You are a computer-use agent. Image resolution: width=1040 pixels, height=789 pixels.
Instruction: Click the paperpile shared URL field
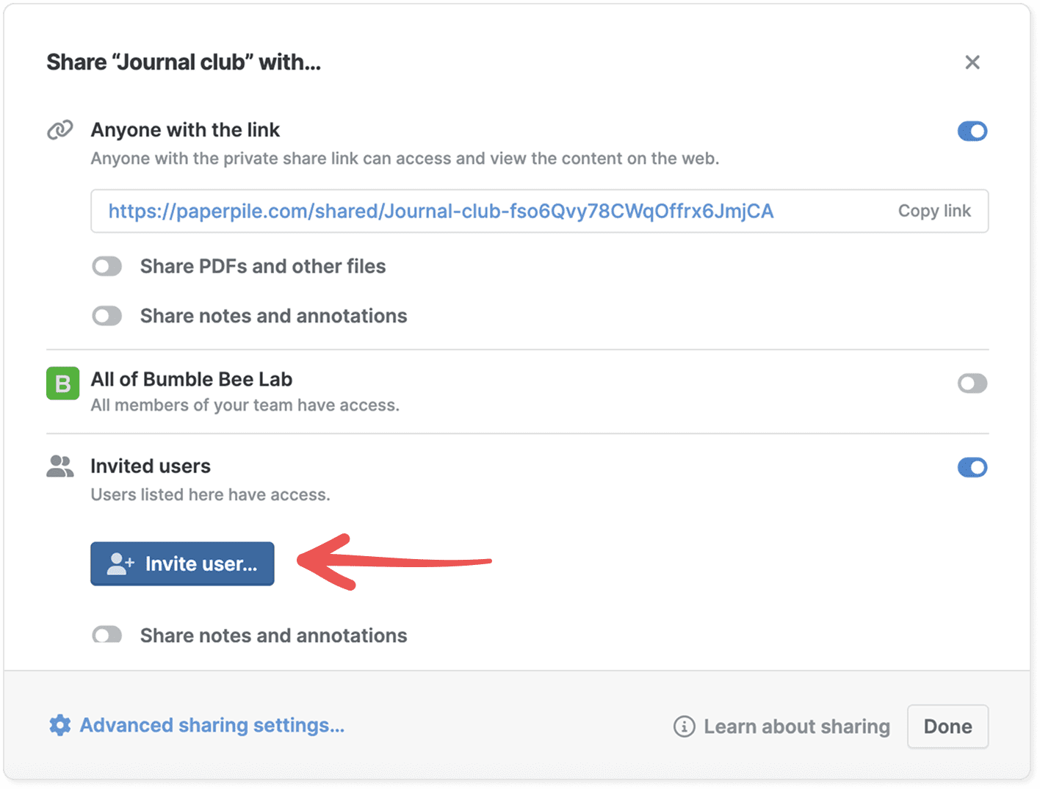point(441,211)
